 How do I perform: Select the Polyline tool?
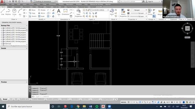(8, 12)
